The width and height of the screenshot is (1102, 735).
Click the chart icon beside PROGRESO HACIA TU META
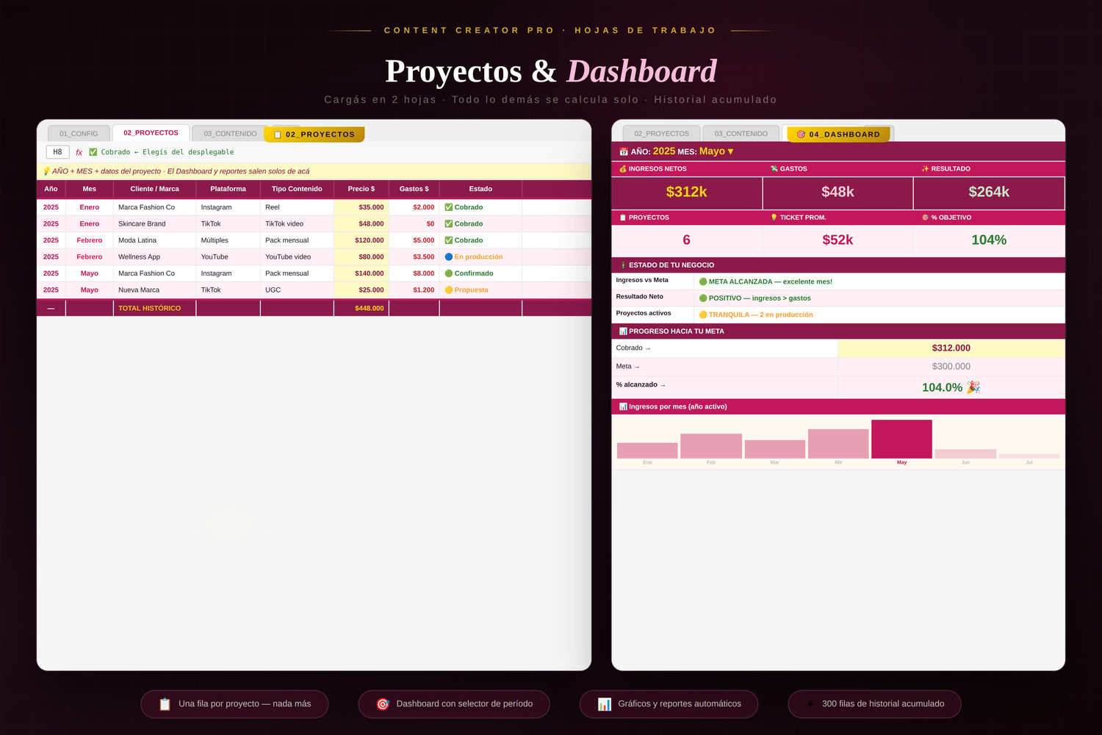tap(623, 331)
